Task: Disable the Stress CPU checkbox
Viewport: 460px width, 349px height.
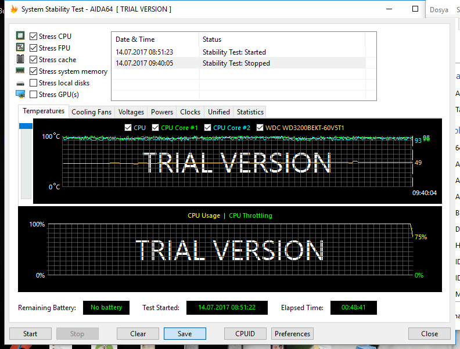Action: (34, 36)
